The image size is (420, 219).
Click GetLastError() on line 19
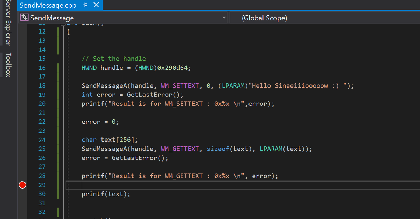[x=153, y=95]
